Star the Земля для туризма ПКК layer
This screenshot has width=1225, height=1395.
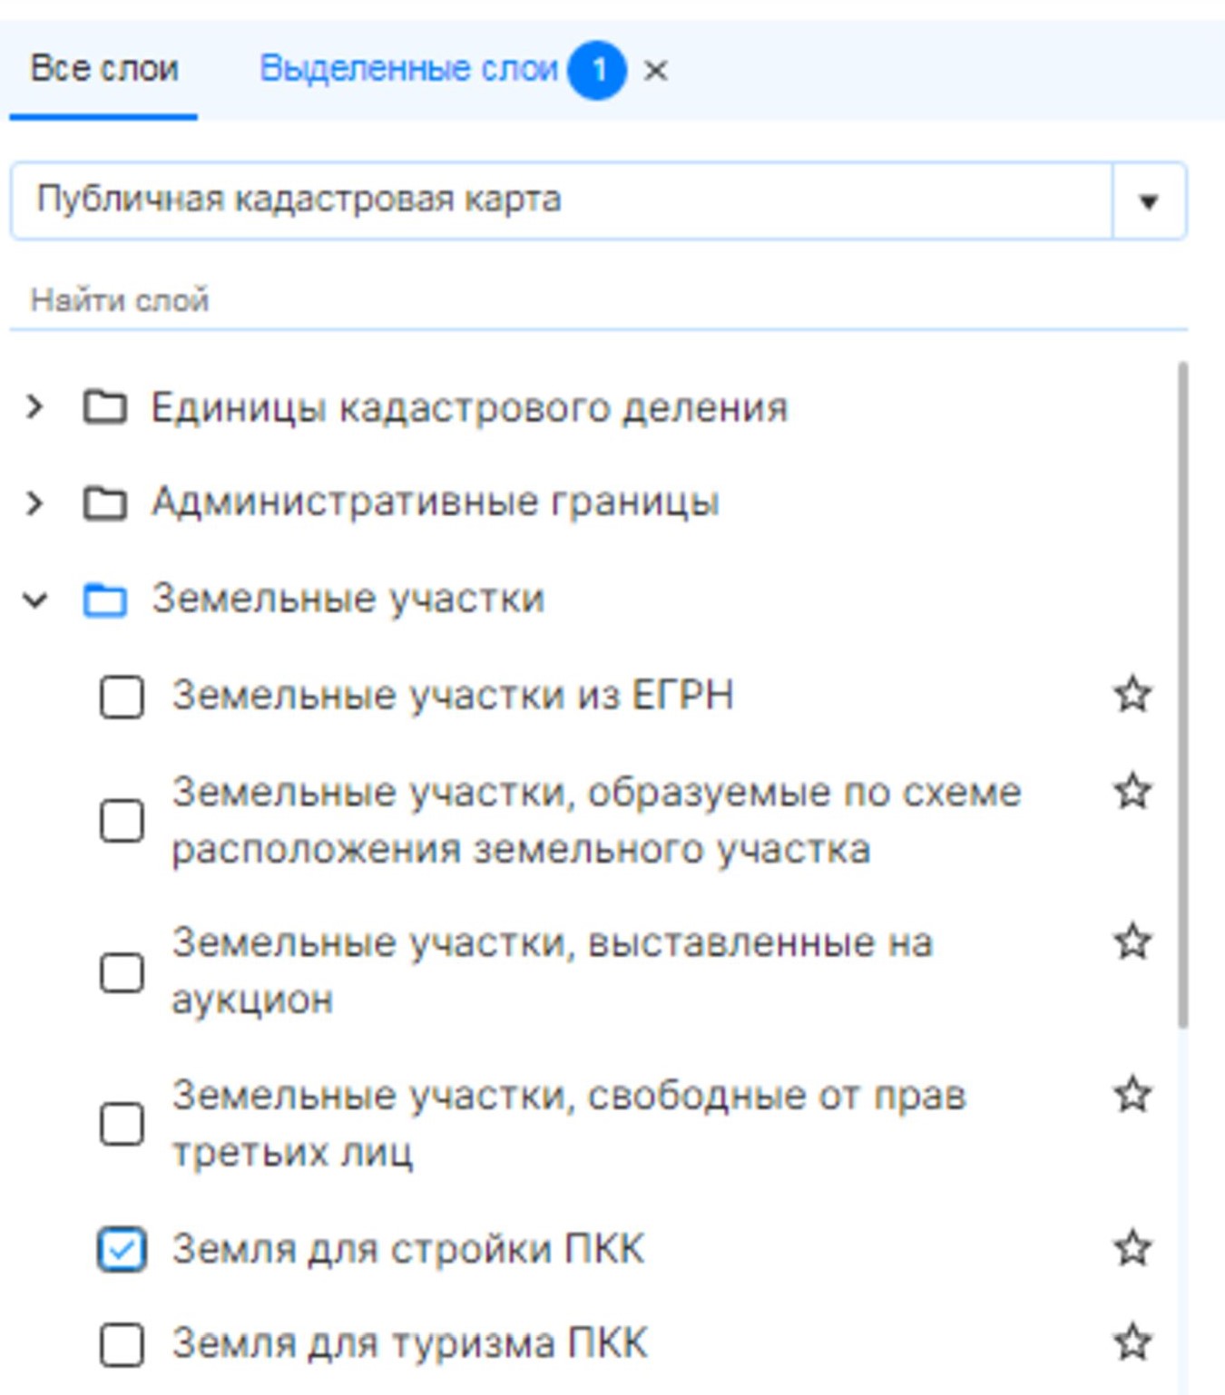(x=1132, y=1342)
